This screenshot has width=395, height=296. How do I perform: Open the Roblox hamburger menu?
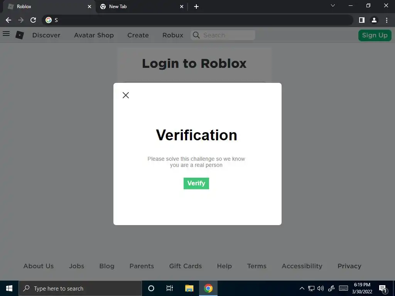tap(6, 34)
